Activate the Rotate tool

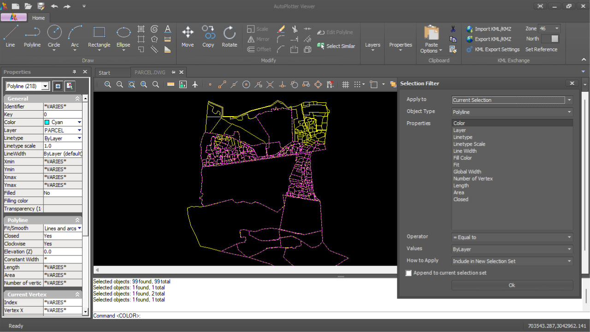pos(229,36)
